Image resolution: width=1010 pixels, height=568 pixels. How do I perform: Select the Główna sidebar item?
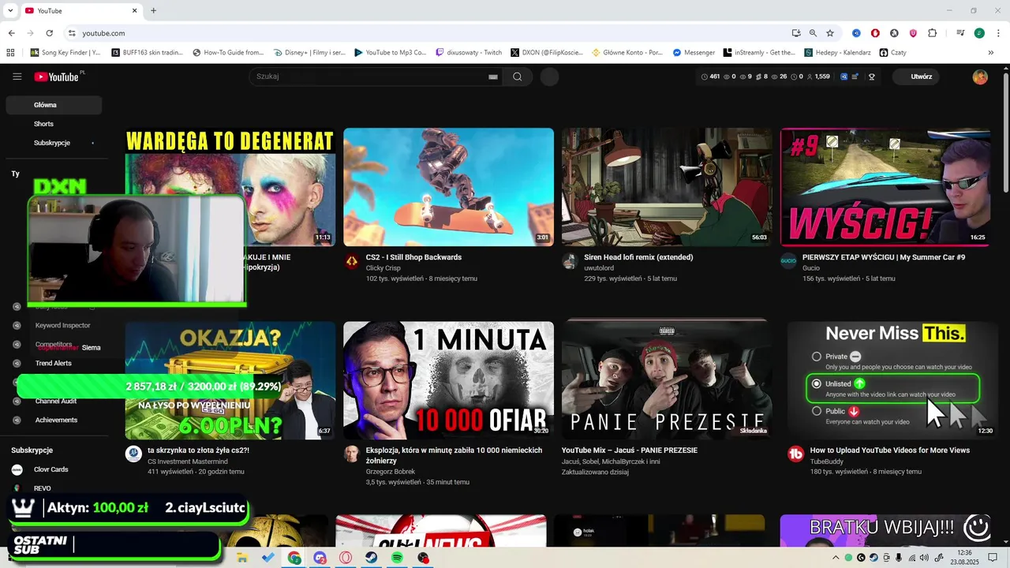point(54,105)
